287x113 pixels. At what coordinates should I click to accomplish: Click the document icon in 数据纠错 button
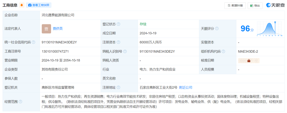[229, 6]
